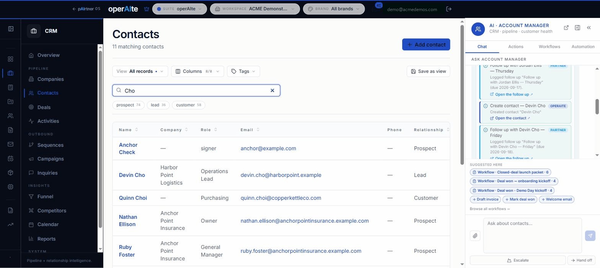This screenshot has height=268, width=600.
Task: Sort contacts by Relationship column
Action: coord(431,130)
